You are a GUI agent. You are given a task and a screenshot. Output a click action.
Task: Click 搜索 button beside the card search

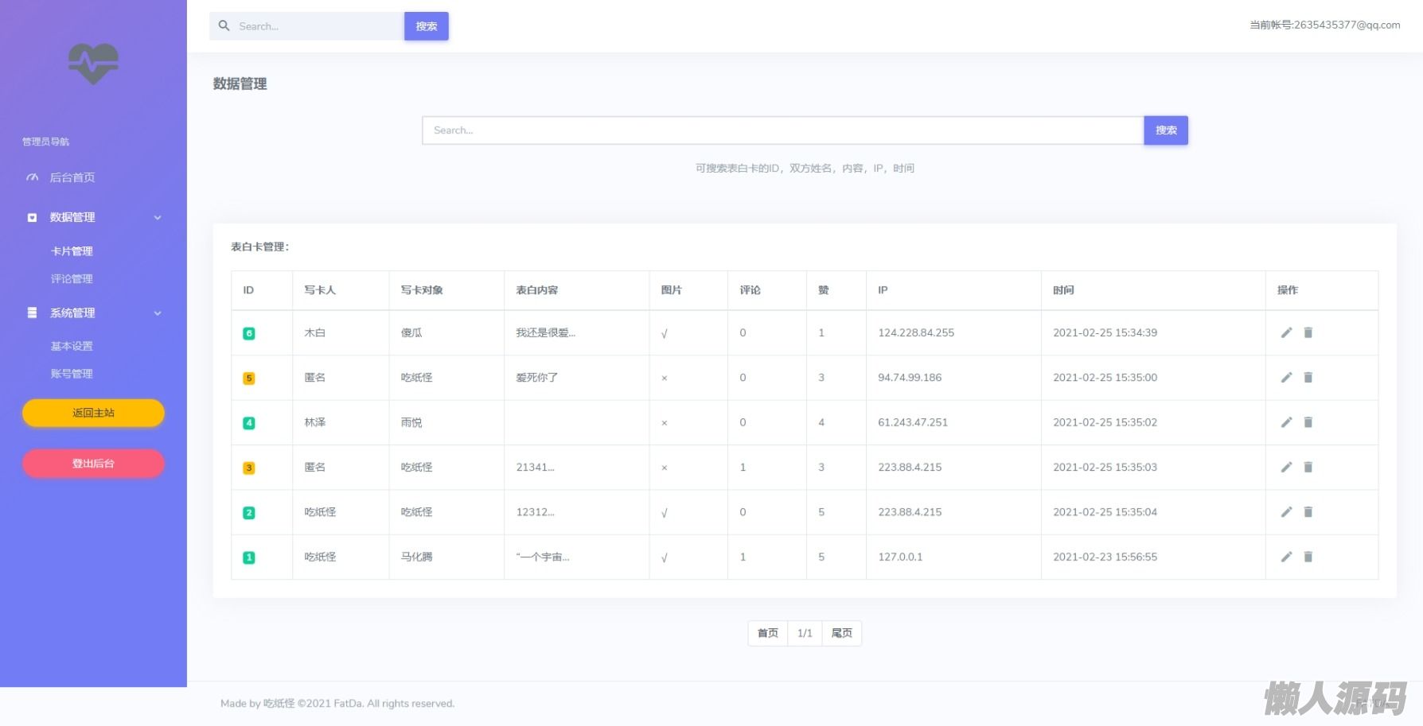pos(1165,130)
